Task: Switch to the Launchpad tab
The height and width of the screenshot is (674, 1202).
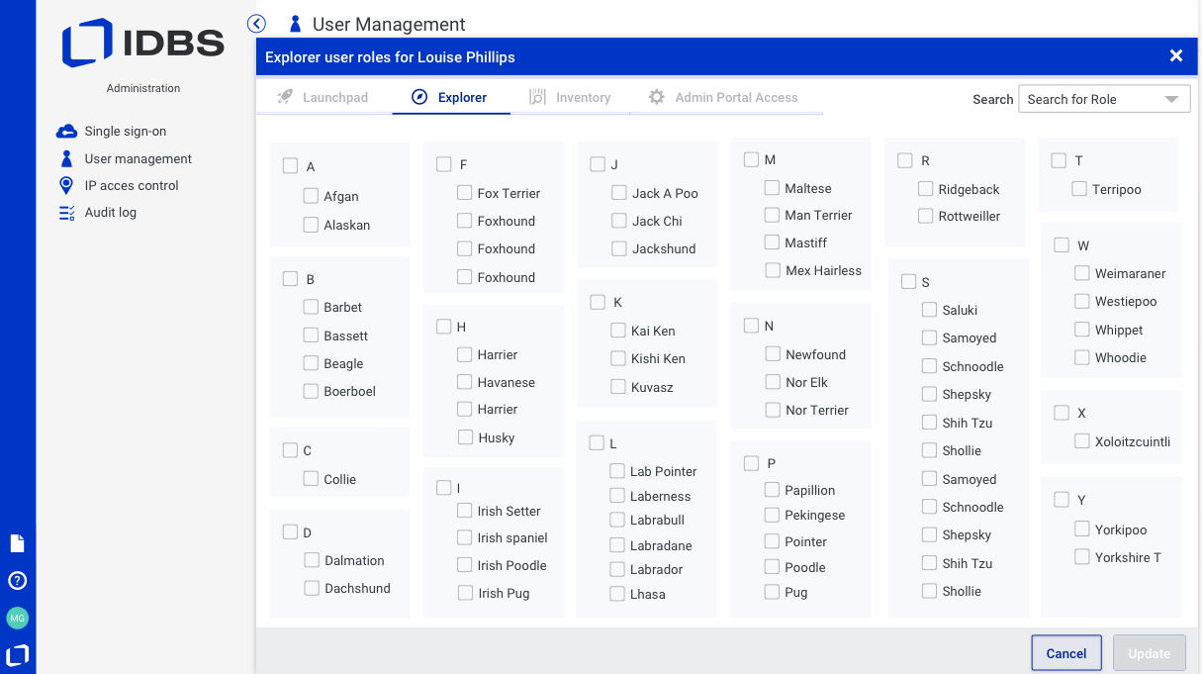Action: [323, 98]
